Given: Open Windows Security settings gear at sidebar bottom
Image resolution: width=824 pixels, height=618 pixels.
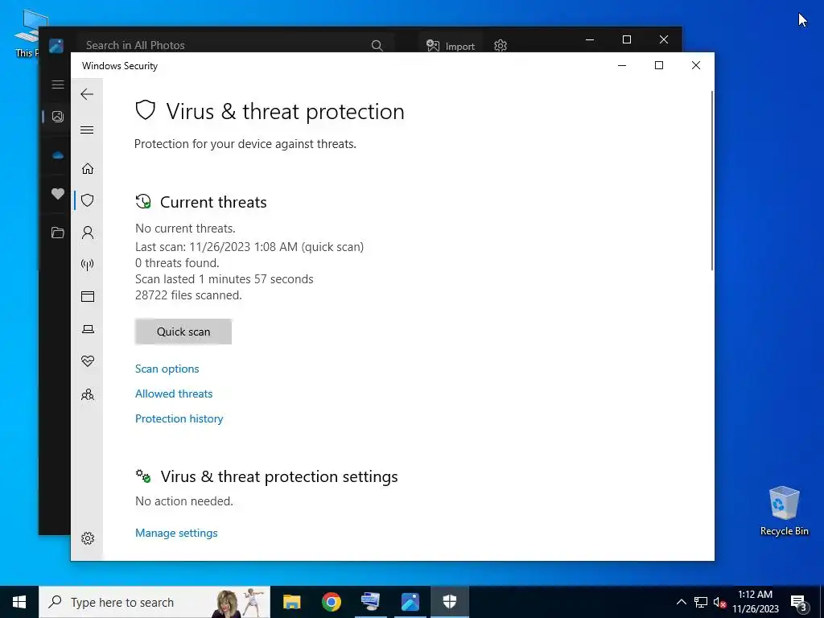Looking at the screenshot, I should coord(88,538).
